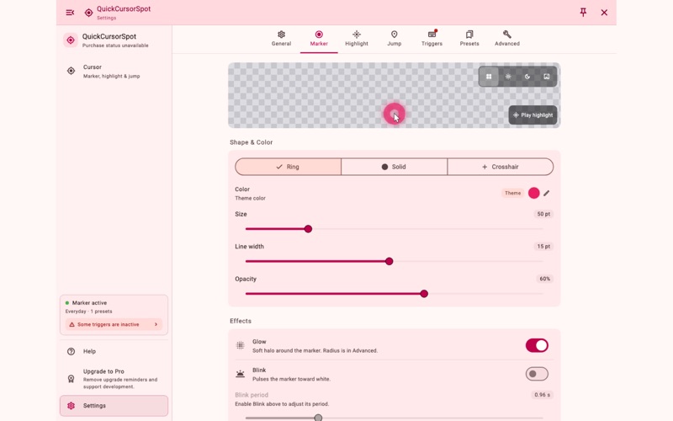Click the Settings gear icon in sidebar

click(72, 406)
